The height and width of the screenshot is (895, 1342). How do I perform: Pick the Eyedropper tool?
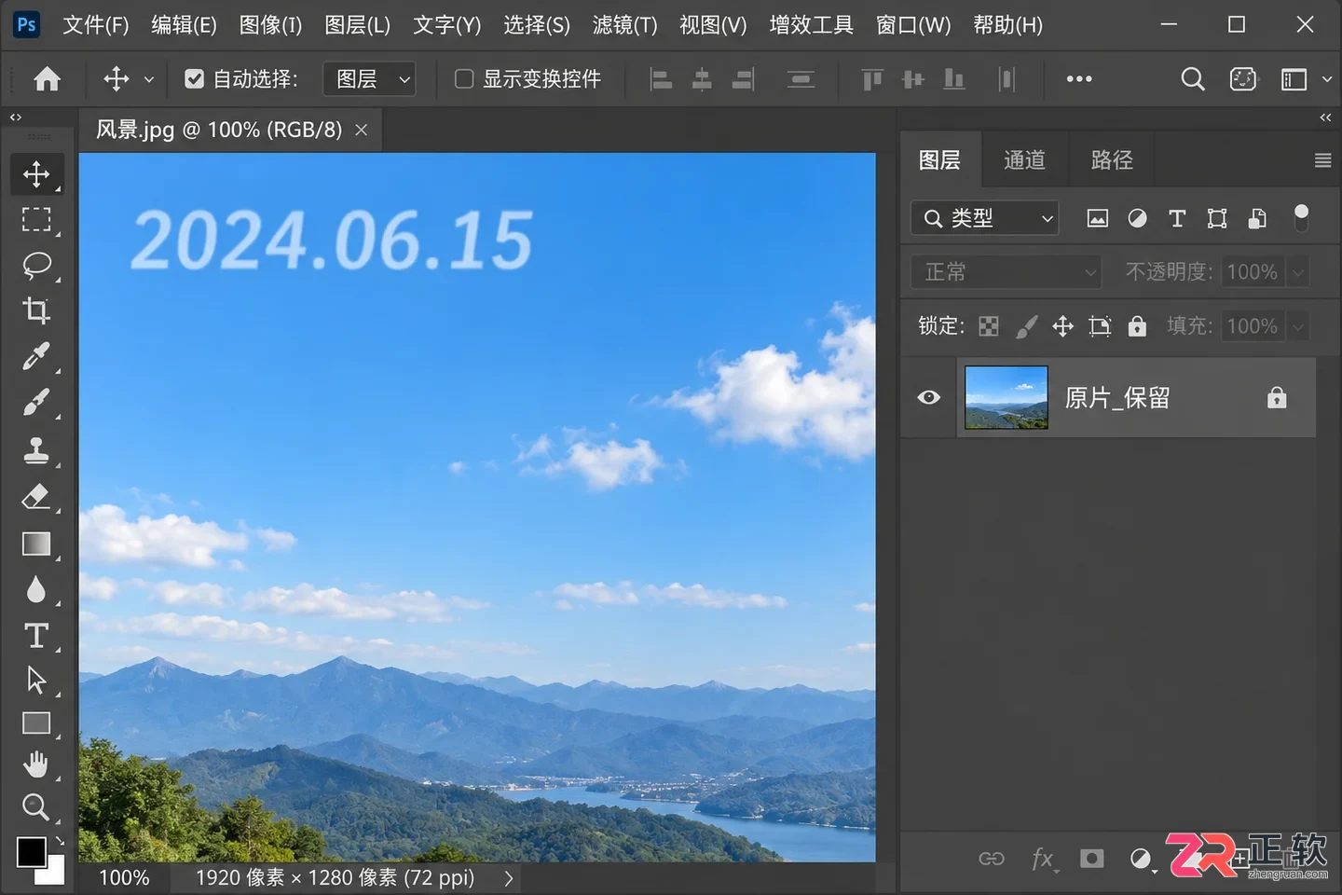[x=36, y=356]
